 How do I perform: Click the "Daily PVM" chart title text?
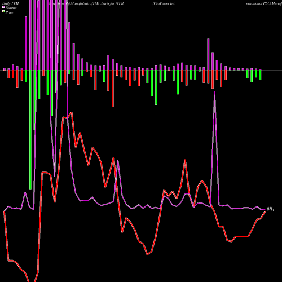[x=11, y=3]
